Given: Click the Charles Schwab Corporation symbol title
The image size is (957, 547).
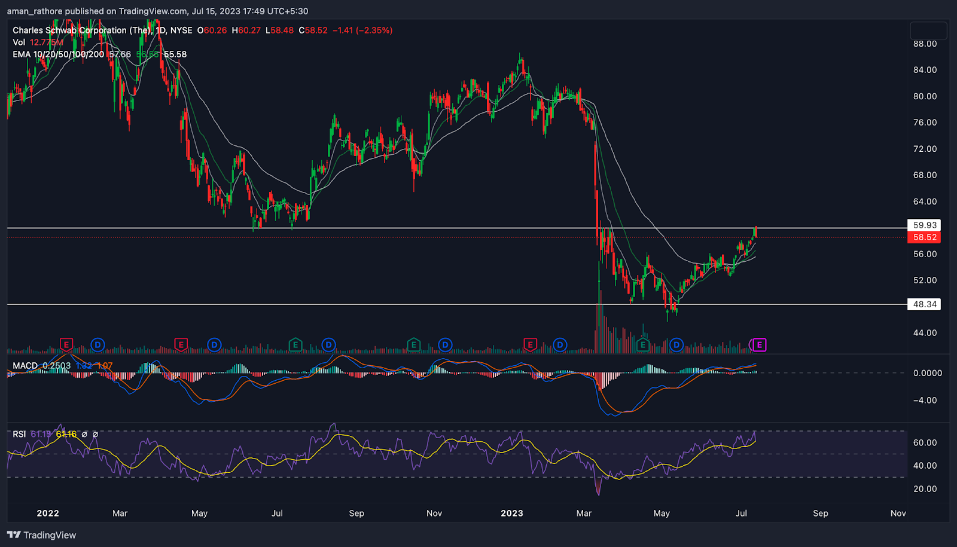Looking at the screenshot, I should (82, 30).
